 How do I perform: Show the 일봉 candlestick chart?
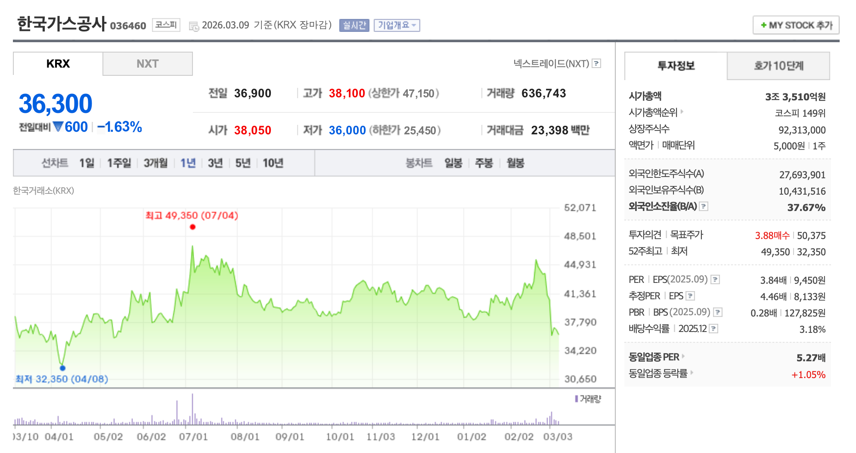tap(453, 163)
